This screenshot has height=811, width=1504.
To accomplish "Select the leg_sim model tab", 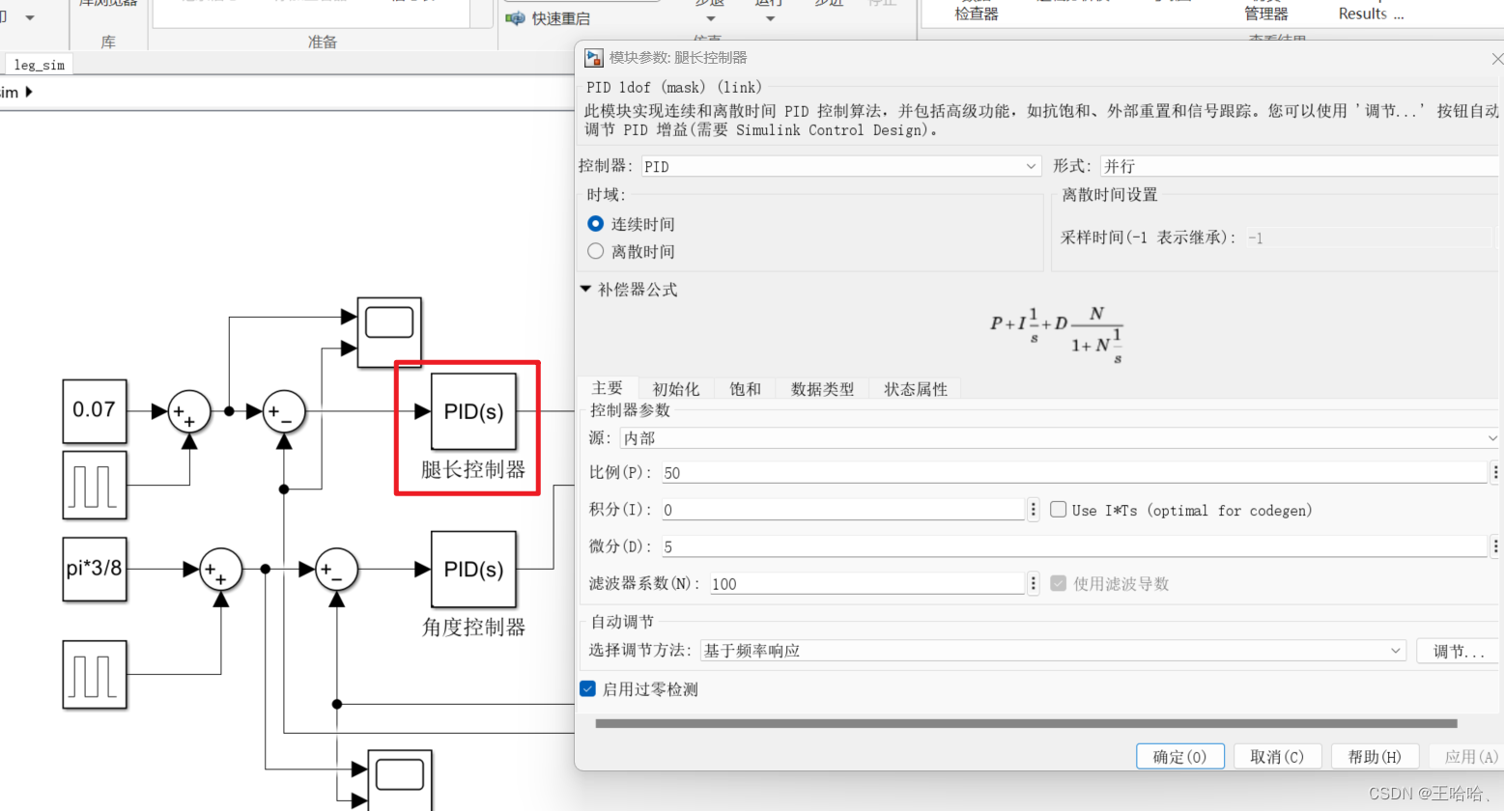I will point(40,65).
